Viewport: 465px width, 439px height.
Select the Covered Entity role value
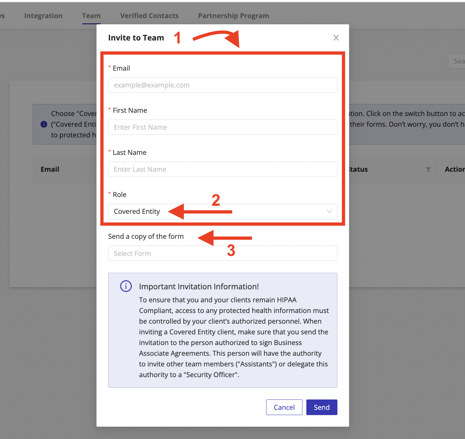point(137,212)
